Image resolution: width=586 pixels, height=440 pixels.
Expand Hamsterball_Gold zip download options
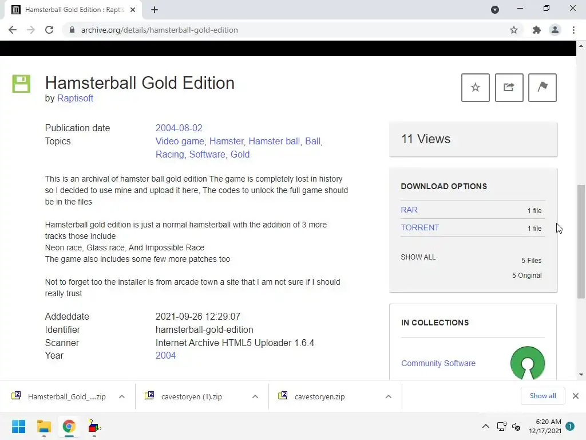coord(122,396)
